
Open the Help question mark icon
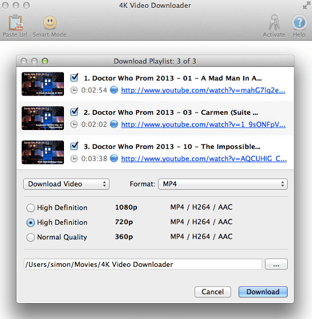(x=299, y=22)
